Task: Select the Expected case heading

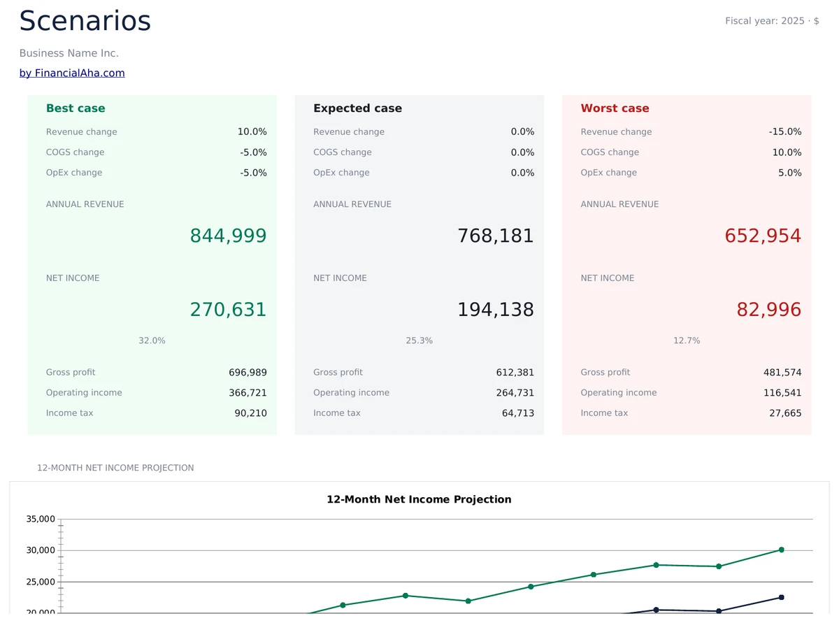Action: tap(357, 108)
